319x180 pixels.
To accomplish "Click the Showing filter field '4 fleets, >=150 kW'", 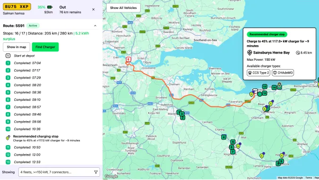I will [x=59, y=172].
